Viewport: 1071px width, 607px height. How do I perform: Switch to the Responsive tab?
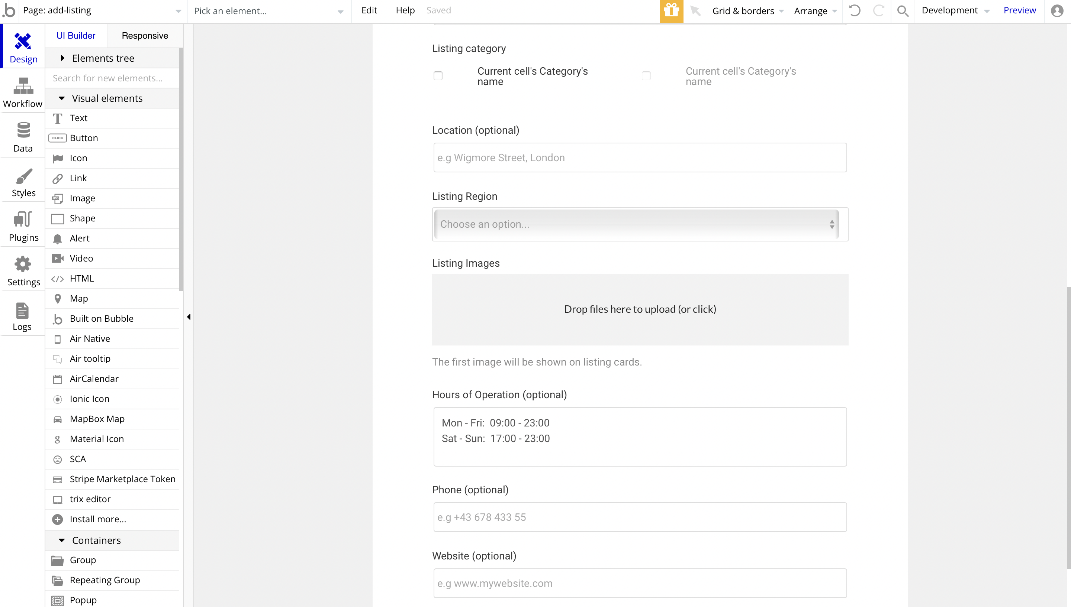coord(145,36)
